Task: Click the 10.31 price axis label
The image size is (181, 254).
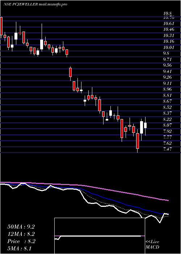Action: 169,36
